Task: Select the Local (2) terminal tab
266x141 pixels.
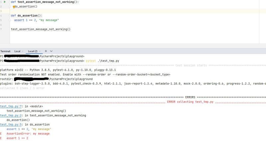Action: [33, 51]
